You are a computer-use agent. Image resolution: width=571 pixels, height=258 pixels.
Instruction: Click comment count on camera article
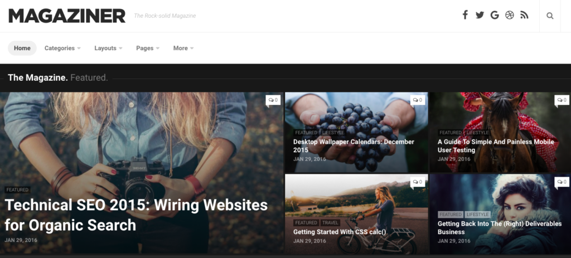tap(273, 100)
